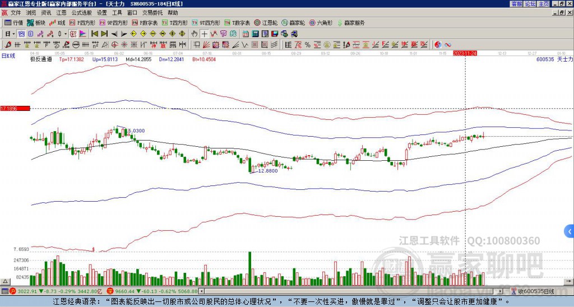Click the 极反通道 indicator label

41,59
